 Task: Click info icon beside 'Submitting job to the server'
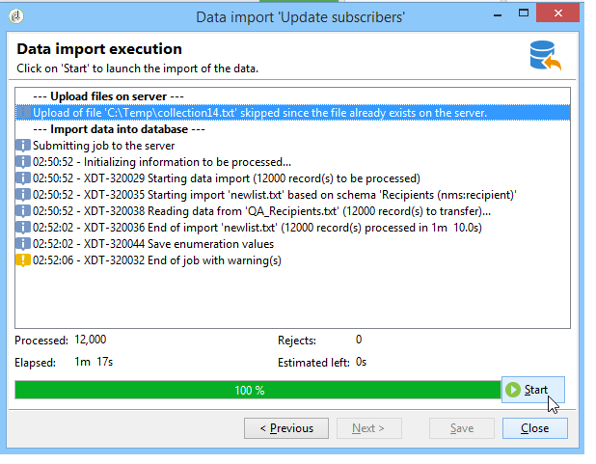23,145
